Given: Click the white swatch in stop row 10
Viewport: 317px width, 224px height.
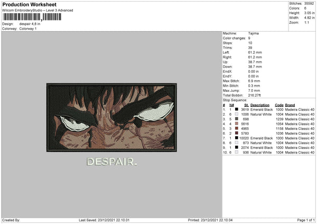Looking at the screenshot, I should point(237,152).
